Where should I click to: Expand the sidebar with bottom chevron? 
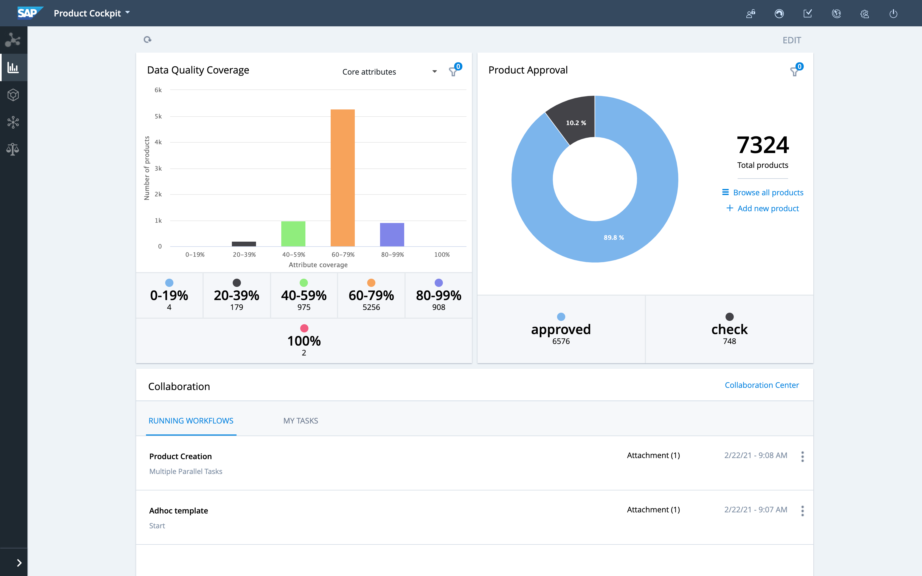[19, 563]
